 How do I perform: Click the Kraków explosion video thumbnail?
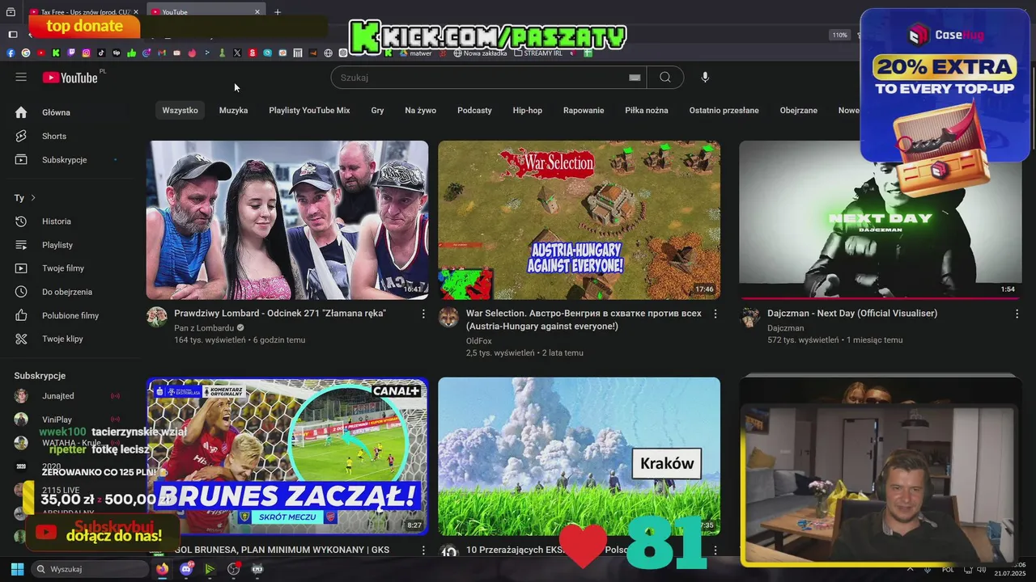pyautogui.click(x=579, y=456)
